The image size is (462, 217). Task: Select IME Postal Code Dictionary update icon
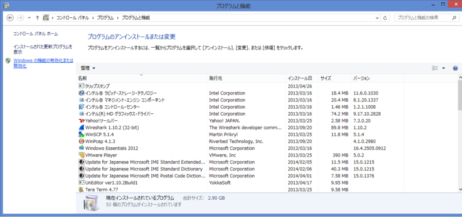[81, 176]
